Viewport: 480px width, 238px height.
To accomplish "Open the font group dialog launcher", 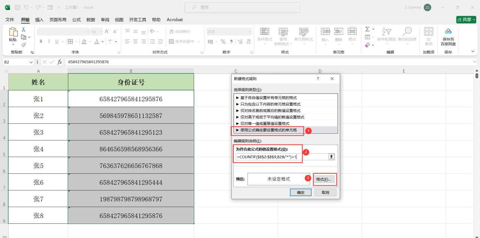I will 118,52.
